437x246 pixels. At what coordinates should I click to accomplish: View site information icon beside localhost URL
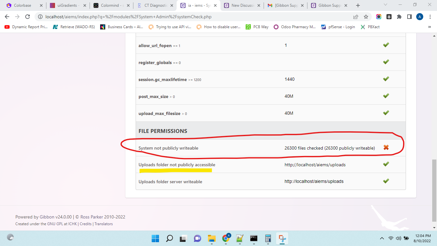tap(40, 17)
